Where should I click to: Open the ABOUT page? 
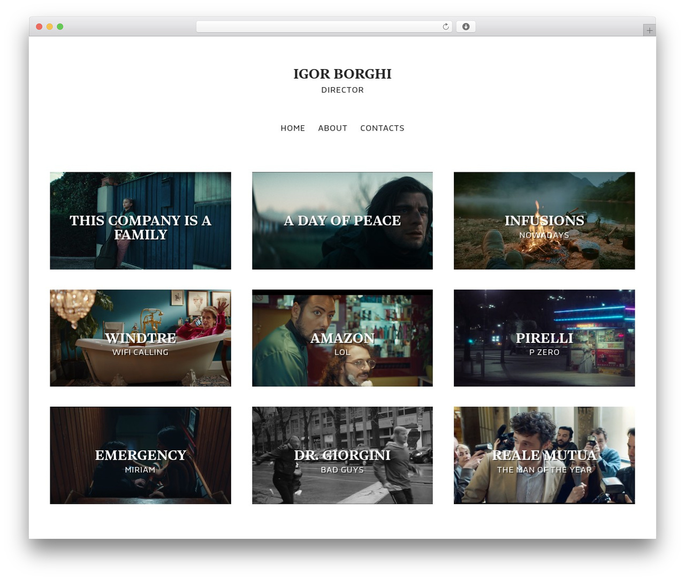pyautogui.click(x=332, y=128)
